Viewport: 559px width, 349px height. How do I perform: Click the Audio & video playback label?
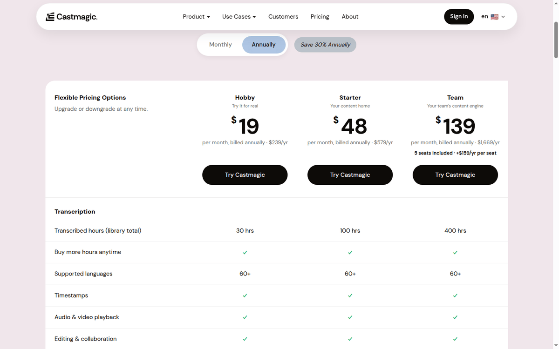[87, 317]
